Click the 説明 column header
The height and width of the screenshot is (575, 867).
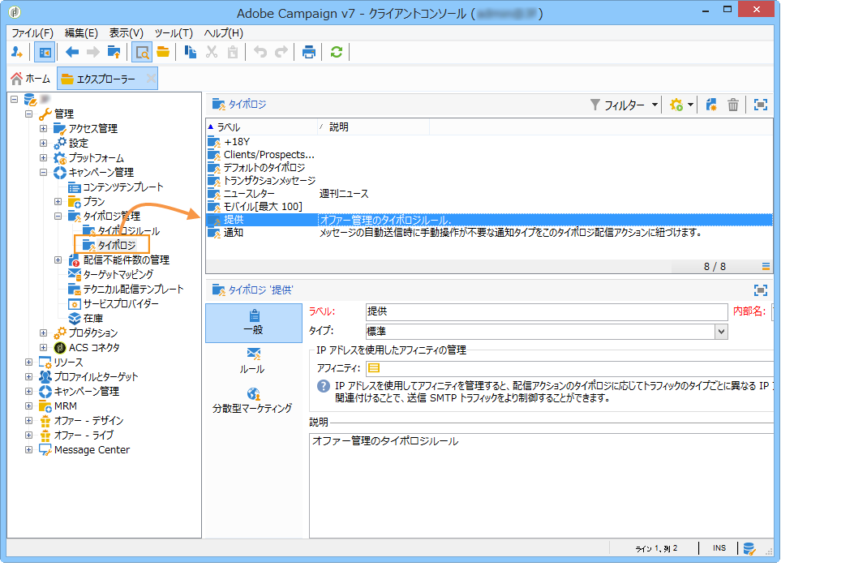[374, 127]
